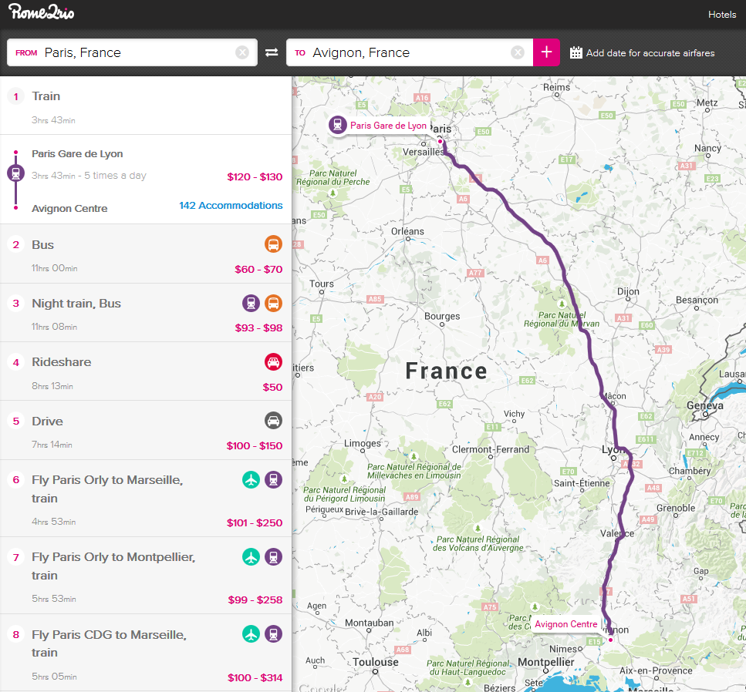
Task: Click Geneva city label on the map
Action: pyautogui.click(x=704, y=405)
